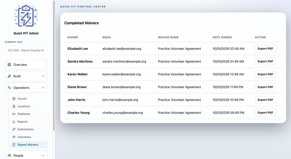This screenshot has width=291, height=159.
Task: Click the Reports bar chart icon
Action: click(14, 122)
